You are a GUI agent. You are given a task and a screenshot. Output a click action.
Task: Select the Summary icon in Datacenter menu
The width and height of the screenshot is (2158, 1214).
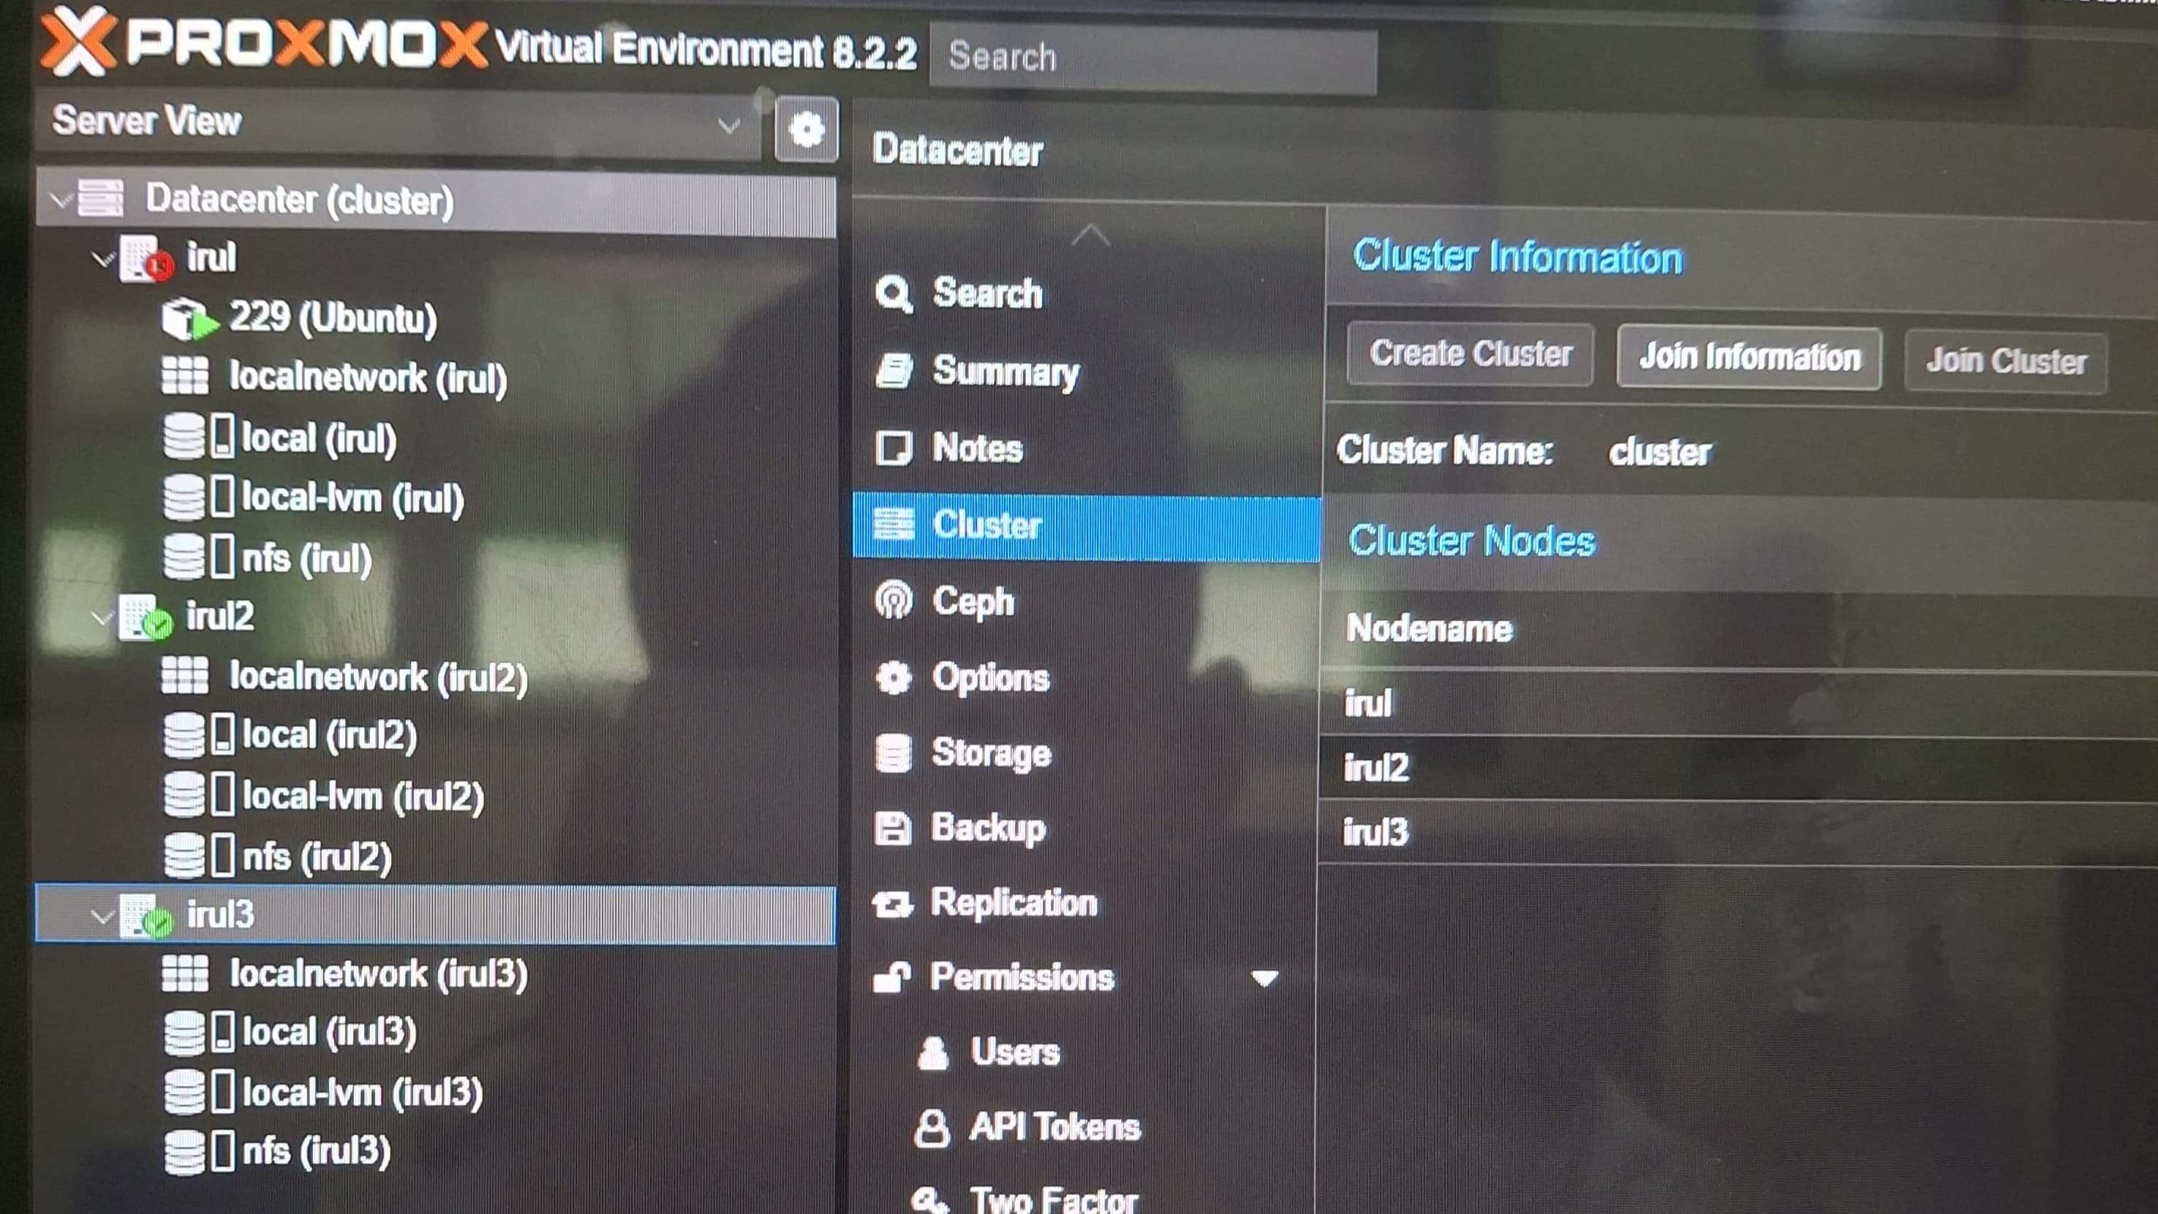[x=894, y=372]
